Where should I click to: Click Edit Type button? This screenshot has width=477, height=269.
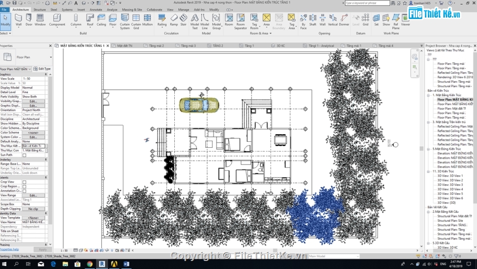click(42, 69)
